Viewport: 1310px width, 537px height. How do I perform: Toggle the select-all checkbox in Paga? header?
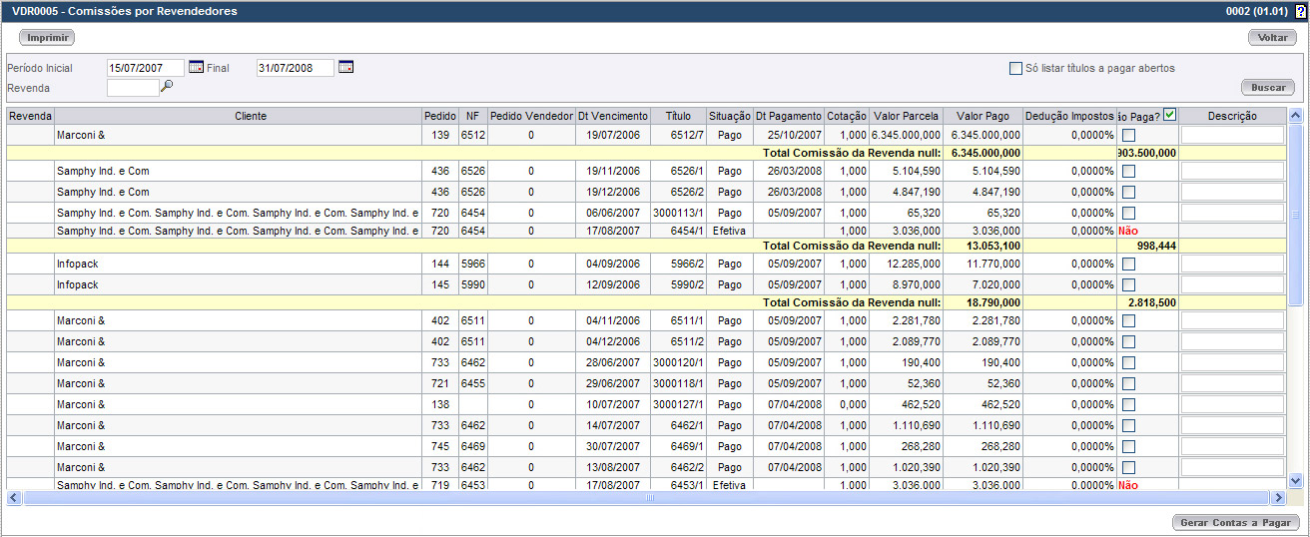(x=1170, y=115)
